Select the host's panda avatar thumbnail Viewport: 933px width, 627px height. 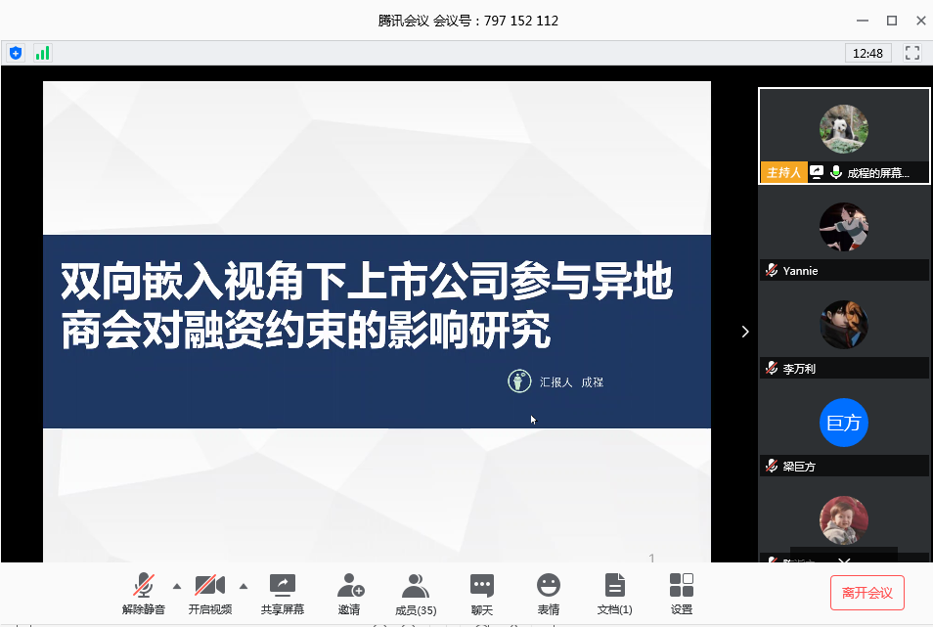843,129
